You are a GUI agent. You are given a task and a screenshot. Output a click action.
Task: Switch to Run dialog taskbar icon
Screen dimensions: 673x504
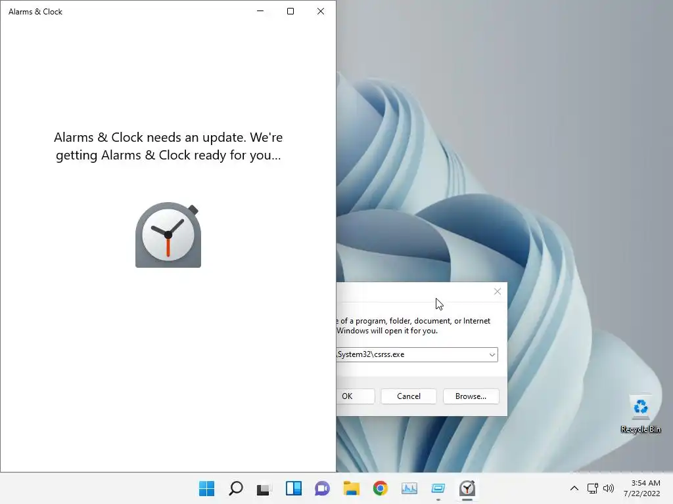[x=438, y=488]
